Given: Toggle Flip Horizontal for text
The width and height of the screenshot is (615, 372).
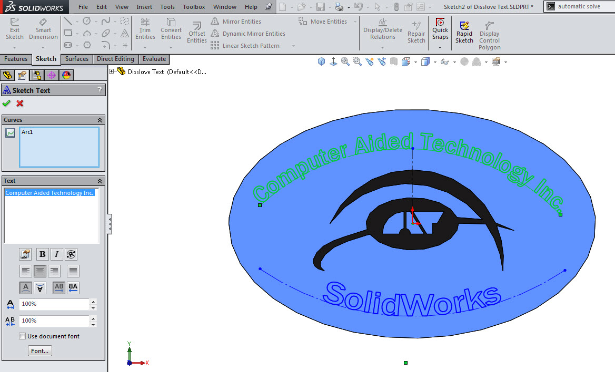Looking at the screenshot, I should click(73, 288).
